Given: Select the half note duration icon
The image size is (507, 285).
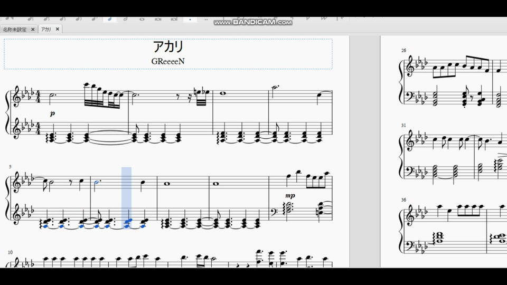Looking at the screenshot, I should (126, 19).
